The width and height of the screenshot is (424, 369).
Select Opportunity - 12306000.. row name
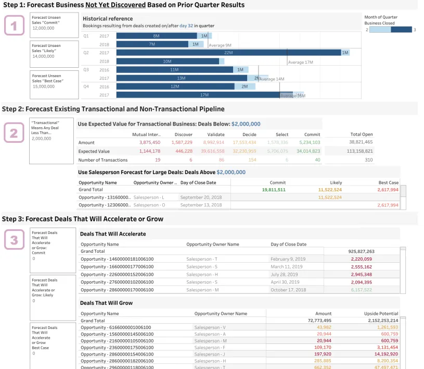pos(105,205)
